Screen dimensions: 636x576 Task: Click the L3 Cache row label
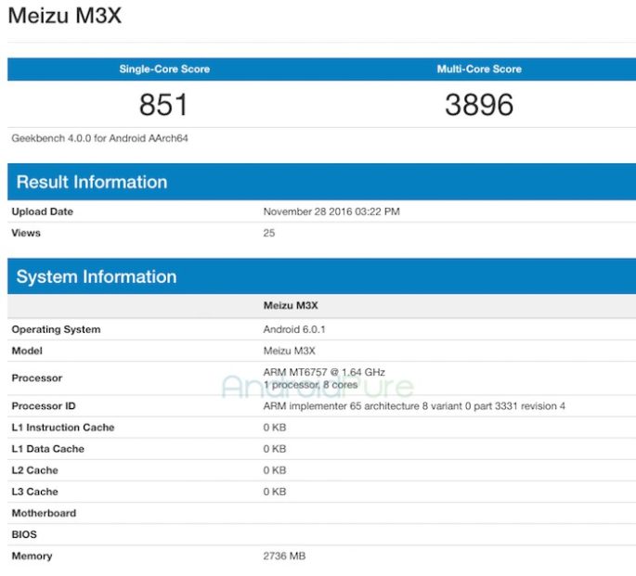coord(34,492)
